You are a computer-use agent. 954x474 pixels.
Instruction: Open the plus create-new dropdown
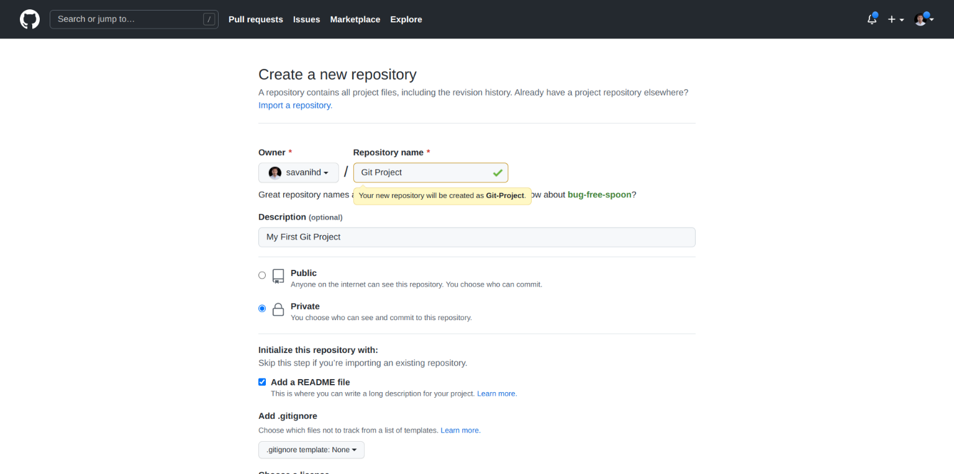(895, 19)
